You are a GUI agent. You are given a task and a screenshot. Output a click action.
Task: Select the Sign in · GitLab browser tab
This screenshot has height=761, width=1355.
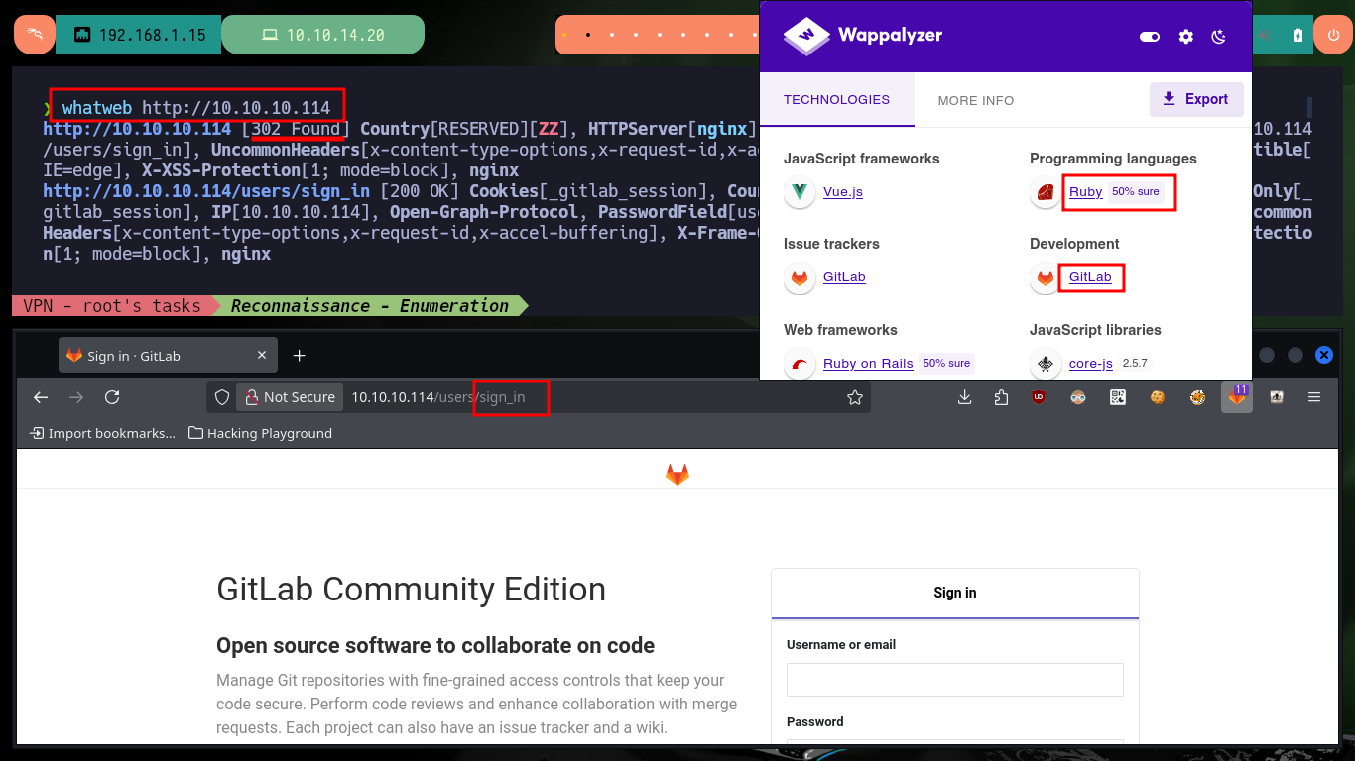(x=167, y=356)
